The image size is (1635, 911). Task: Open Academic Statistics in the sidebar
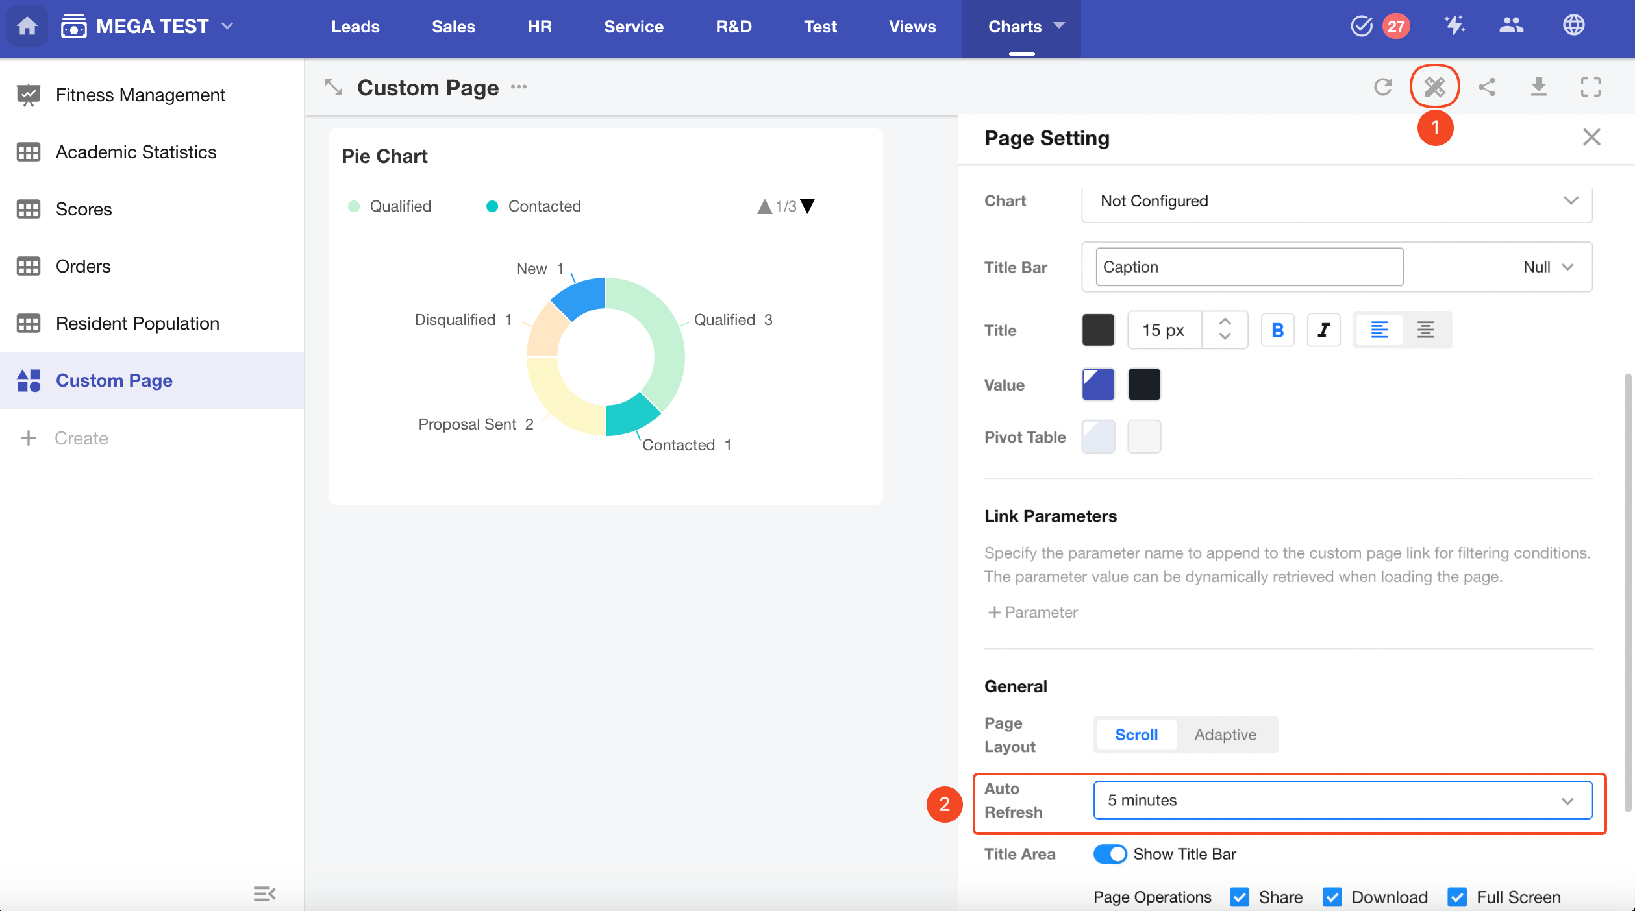coord(136,152)
